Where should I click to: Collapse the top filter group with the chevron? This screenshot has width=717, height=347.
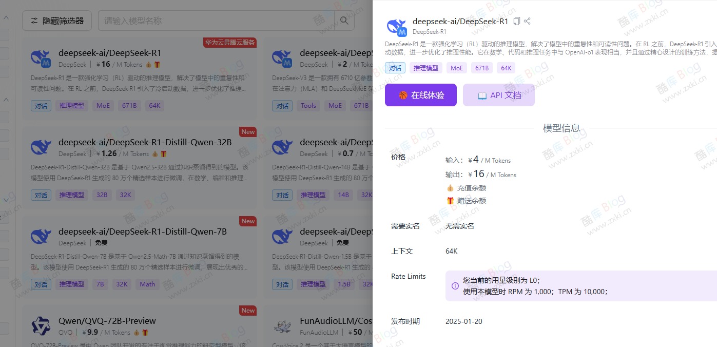(6, 17)
